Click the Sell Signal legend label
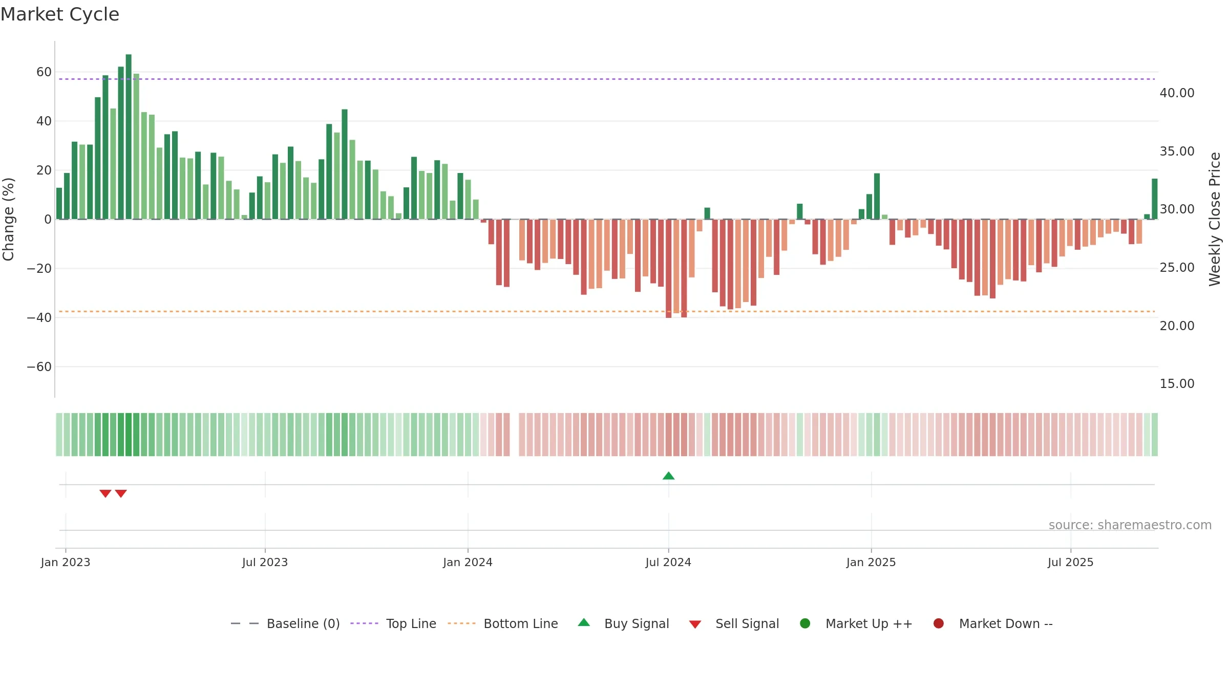The height and width of the screenshot is (691, 1229). [x=747, y=623]
